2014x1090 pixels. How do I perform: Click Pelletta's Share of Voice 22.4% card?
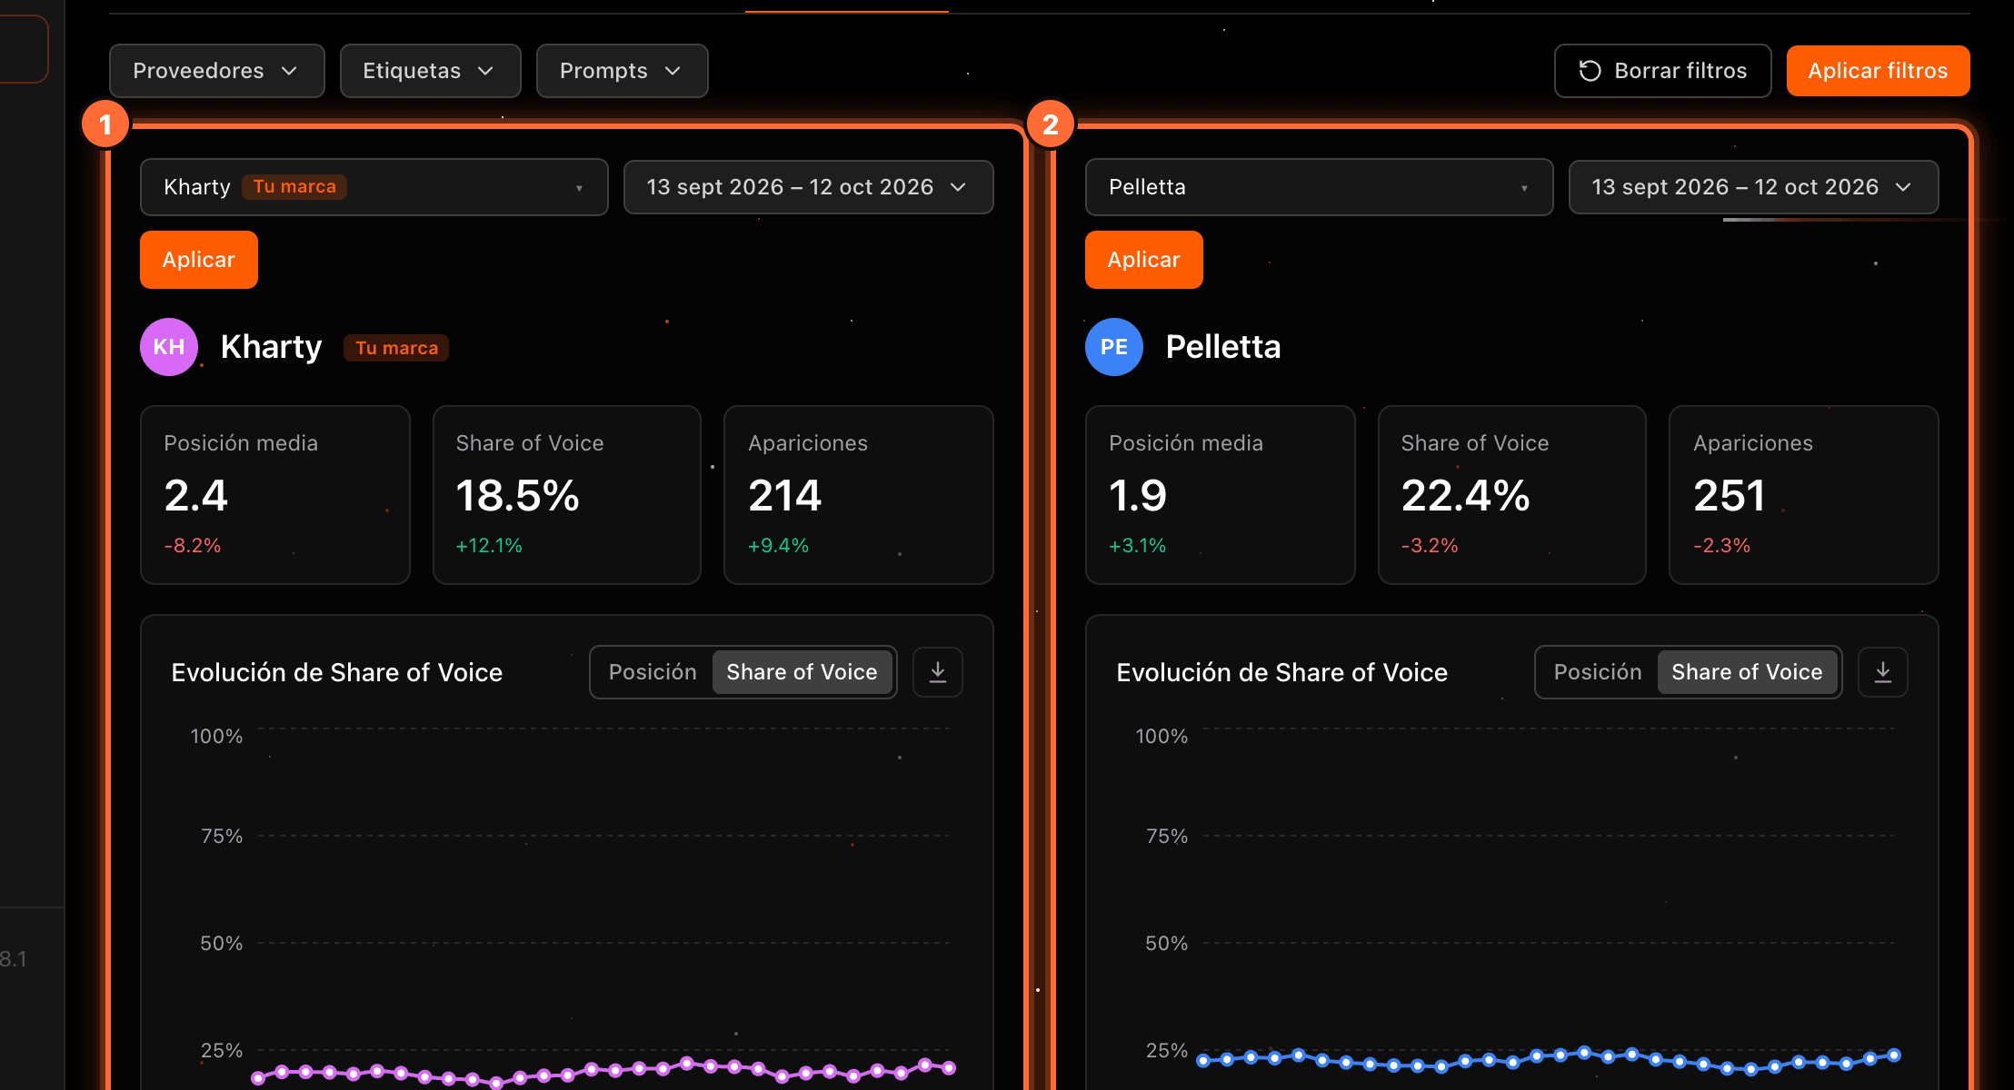coord(1512,495)
